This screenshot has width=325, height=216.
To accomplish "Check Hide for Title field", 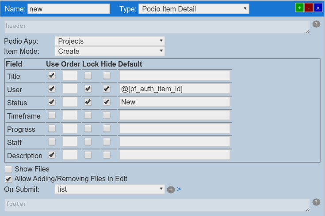I will pyautogui.click(x=107, y=75).
